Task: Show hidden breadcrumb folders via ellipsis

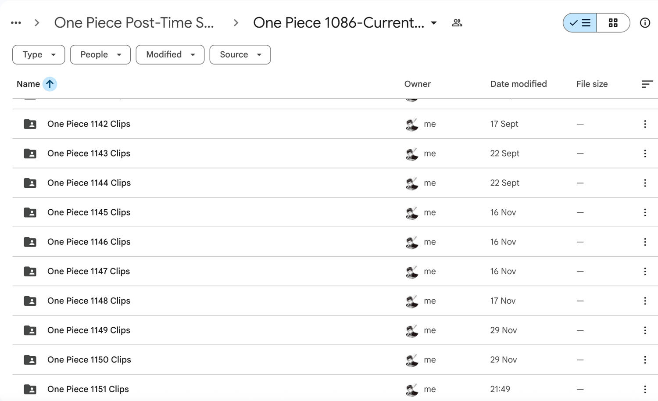Action: point(16,23)
